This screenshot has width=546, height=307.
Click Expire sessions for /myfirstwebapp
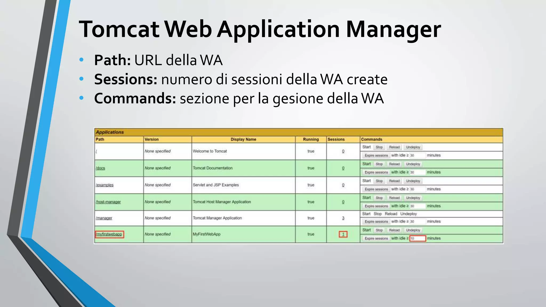tap(376, 239)
